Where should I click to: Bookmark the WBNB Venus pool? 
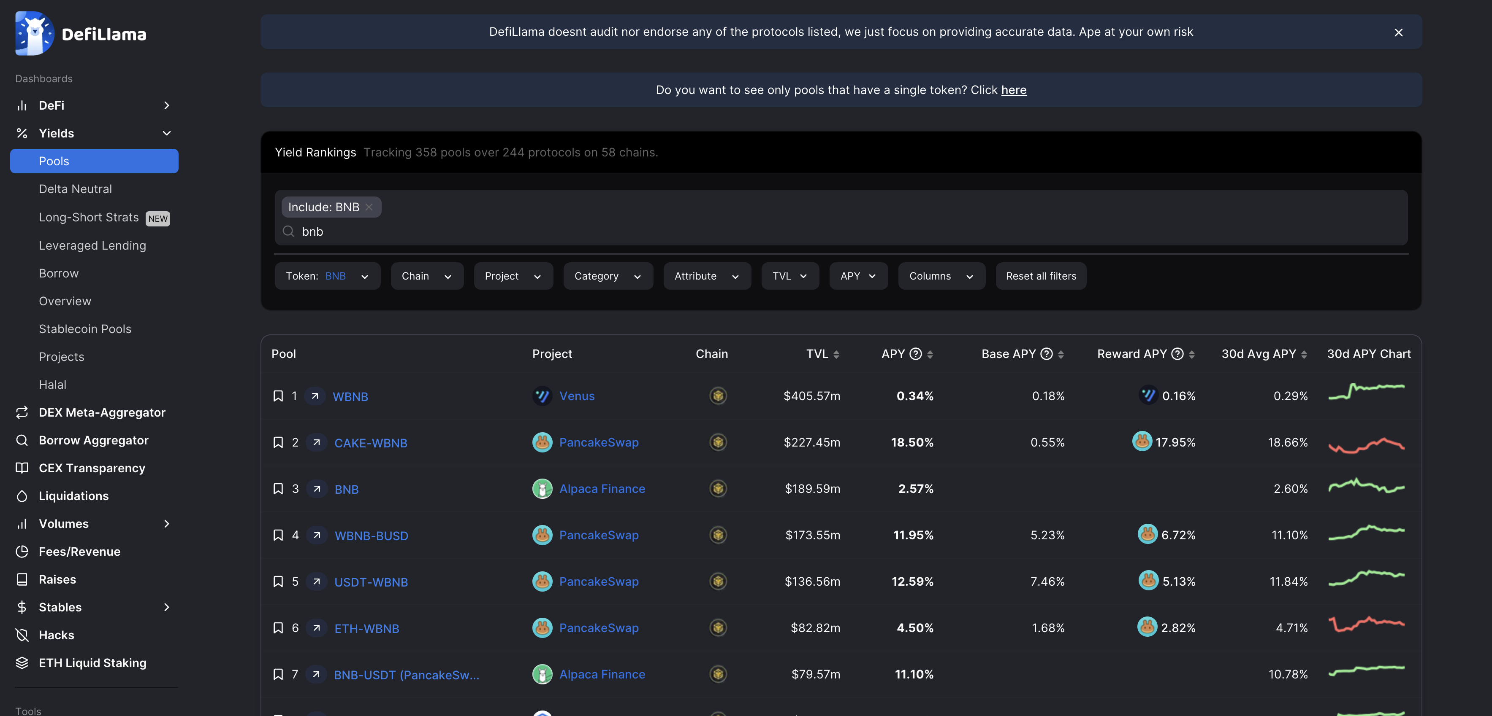tap(278, 396)
